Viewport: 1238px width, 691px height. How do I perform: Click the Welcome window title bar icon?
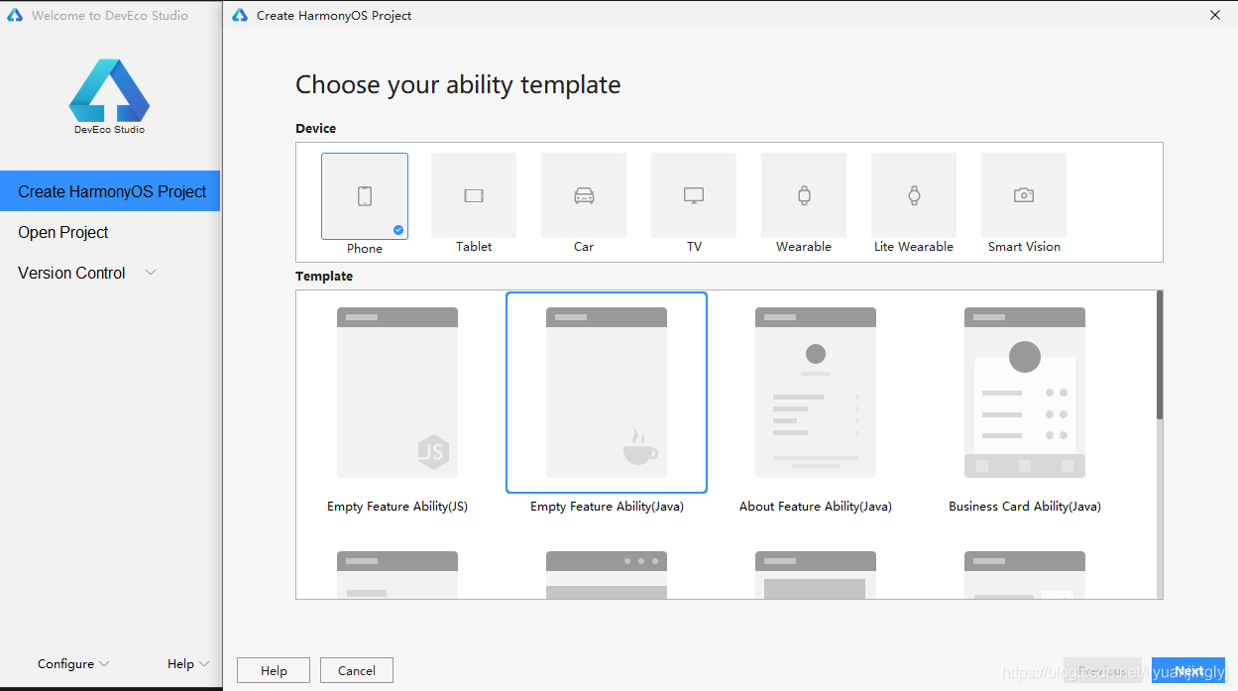(x=15, y=15)
